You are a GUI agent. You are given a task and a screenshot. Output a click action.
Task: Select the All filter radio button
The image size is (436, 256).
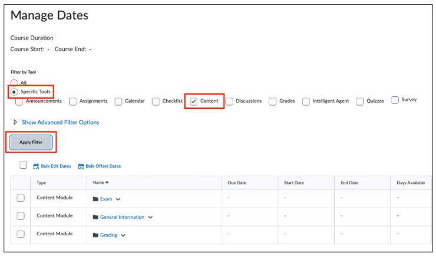coord(15,83)
